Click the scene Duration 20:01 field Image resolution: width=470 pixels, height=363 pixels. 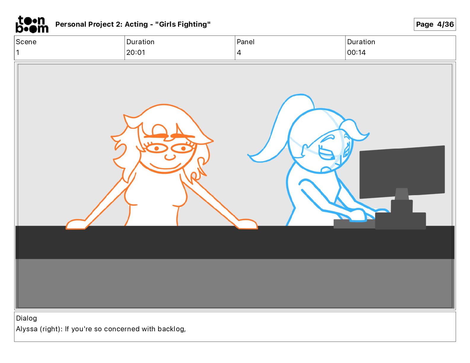(180, 48)
